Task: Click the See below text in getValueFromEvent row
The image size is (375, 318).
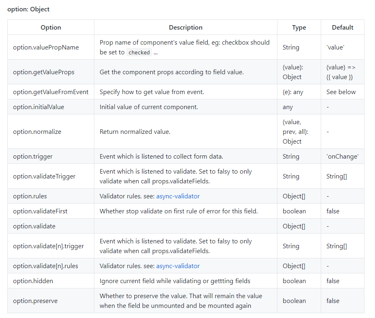Action: tap(342, 92)
